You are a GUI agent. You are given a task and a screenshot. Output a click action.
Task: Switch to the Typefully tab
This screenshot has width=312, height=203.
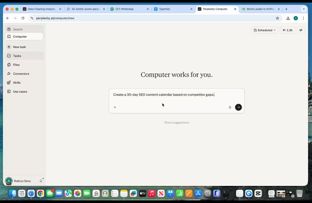[164, 9]
